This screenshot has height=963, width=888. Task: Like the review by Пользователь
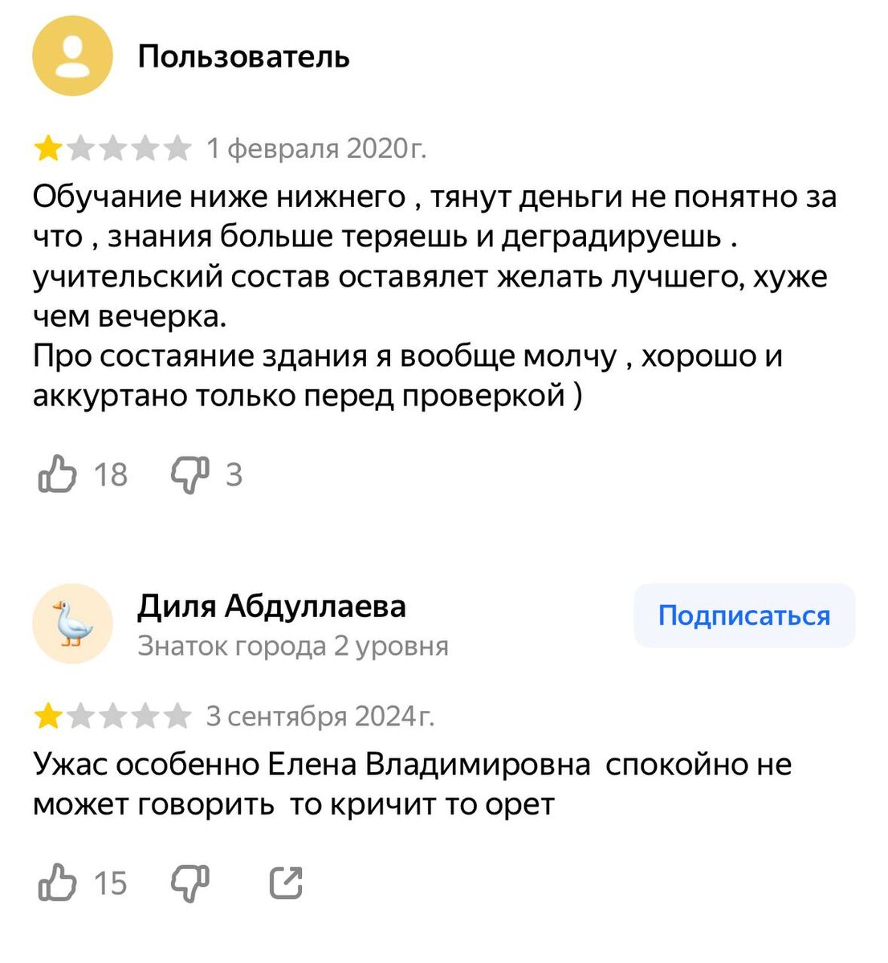(57, 474)
